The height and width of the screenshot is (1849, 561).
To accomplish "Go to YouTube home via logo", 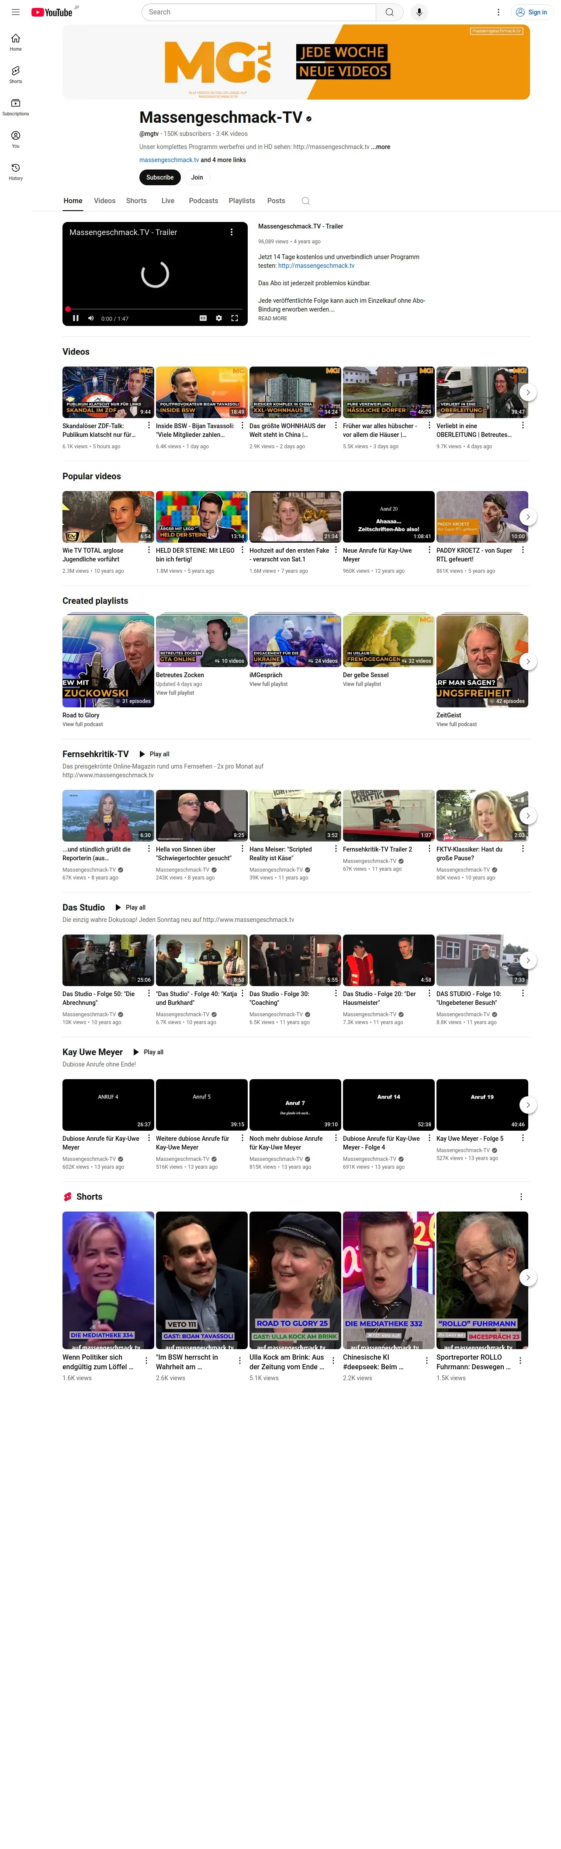I will click(x=52, y=12).
